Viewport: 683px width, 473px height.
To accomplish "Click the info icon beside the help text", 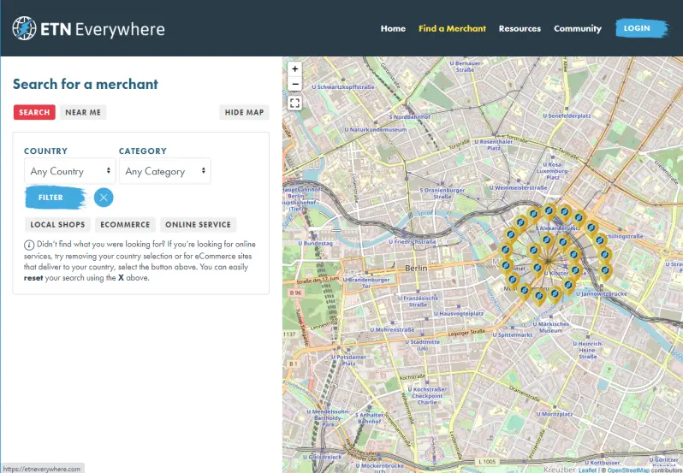I will coord(29,245).
